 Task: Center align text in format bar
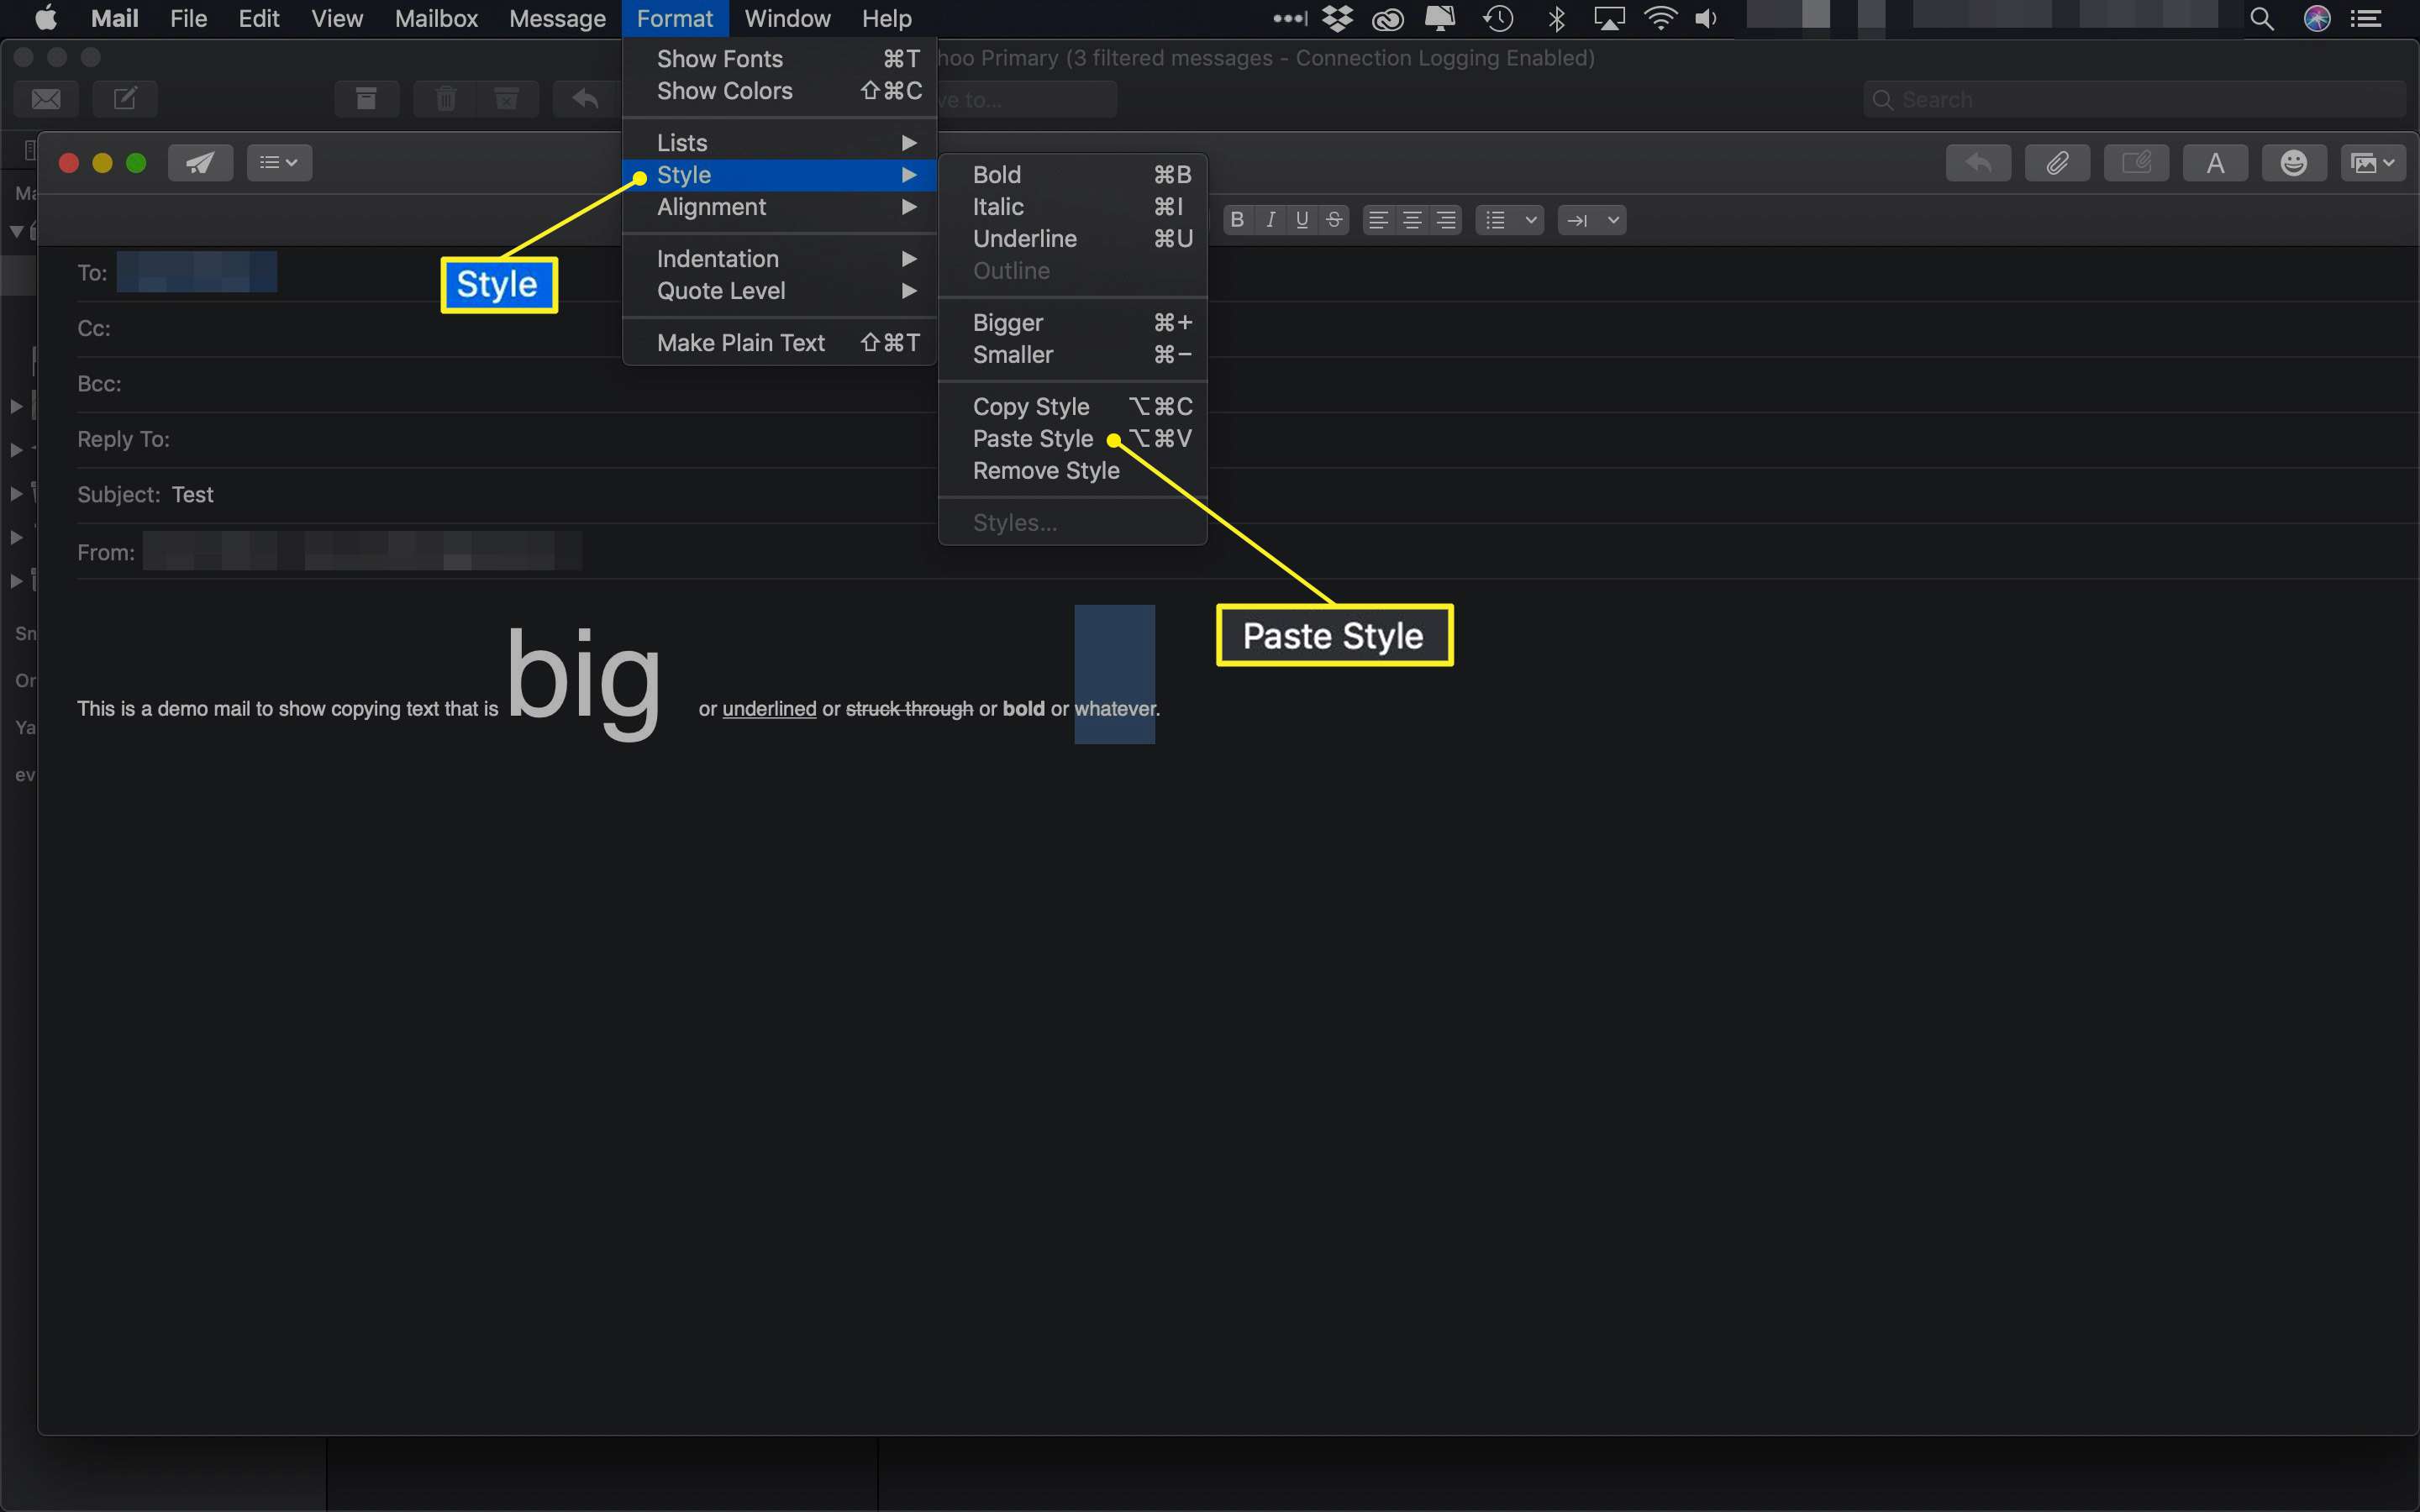click(x=1412, y=220)
